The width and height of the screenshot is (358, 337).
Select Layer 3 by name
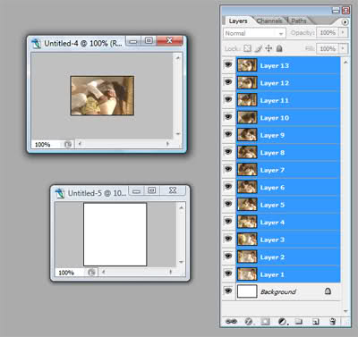click(272, 240)
